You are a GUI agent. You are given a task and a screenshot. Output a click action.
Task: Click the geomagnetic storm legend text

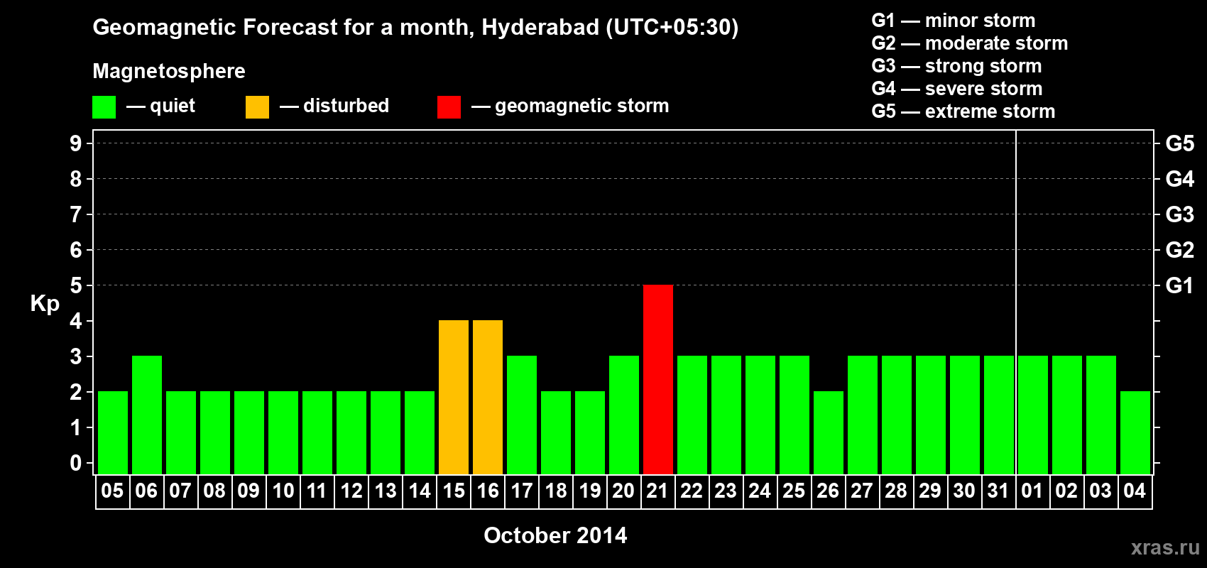(582, 106)
